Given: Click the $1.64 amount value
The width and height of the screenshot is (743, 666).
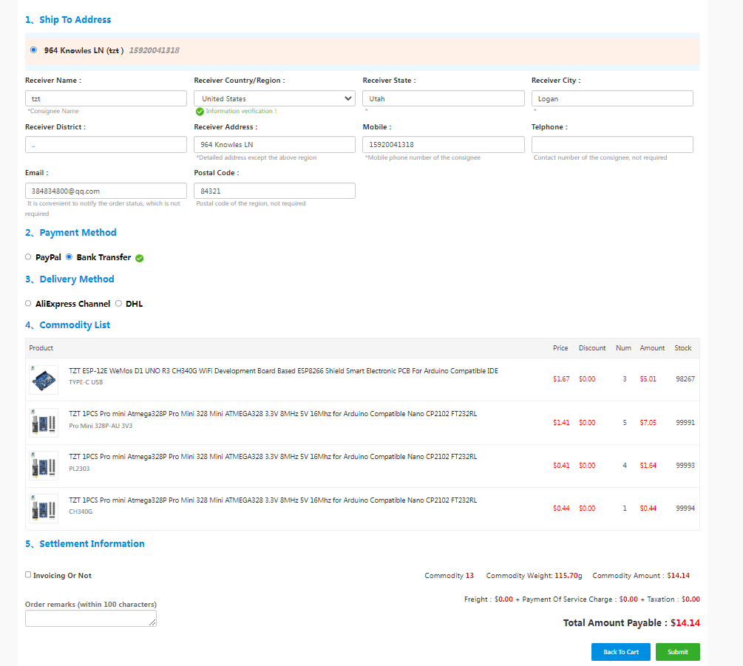Looking at the screenshot, I should pyautogui.click(x=648, y=466).
